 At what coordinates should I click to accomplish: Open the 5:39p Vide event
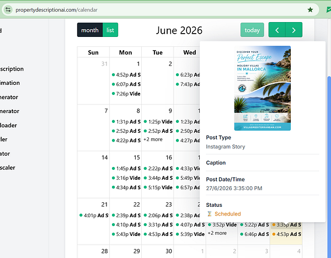pos(190,234)
